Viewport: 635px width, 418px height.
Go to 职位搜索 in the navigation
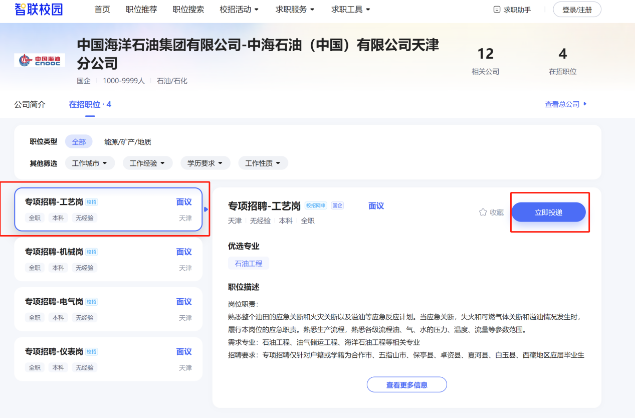click(x=188, y=10)
